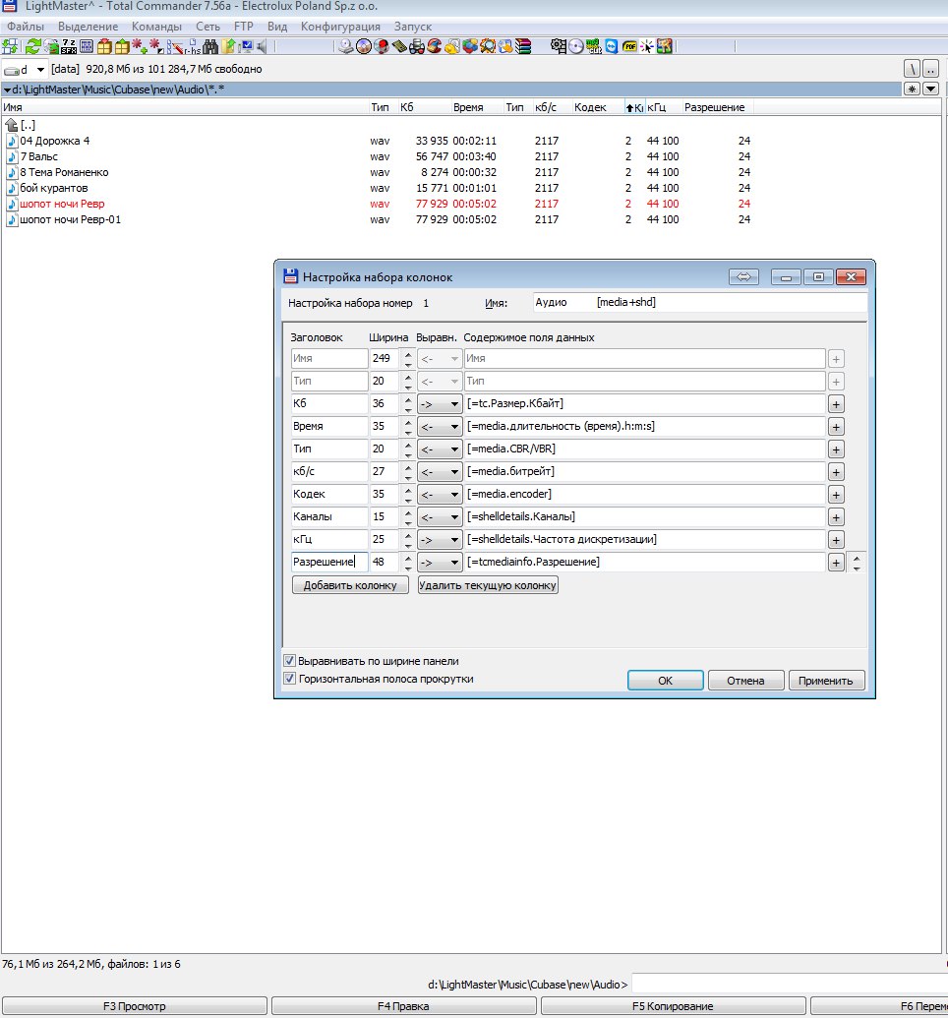Open the Сеть menu

click(x=207, y=27)
